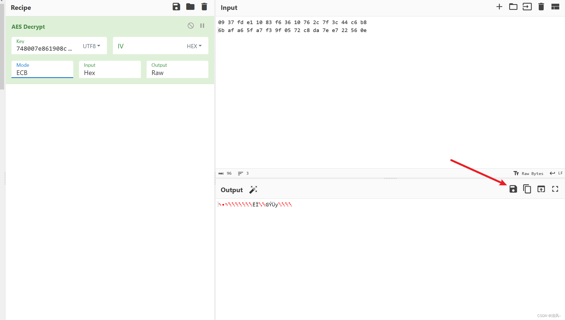
Task: Open the Mode ECB dropdown
Action: [42, 69]
